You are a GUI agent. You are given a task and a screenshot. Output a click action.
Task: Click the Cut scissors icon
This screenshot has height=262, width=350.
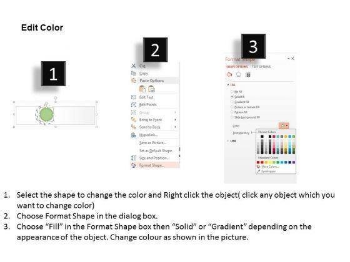point(134,65)
